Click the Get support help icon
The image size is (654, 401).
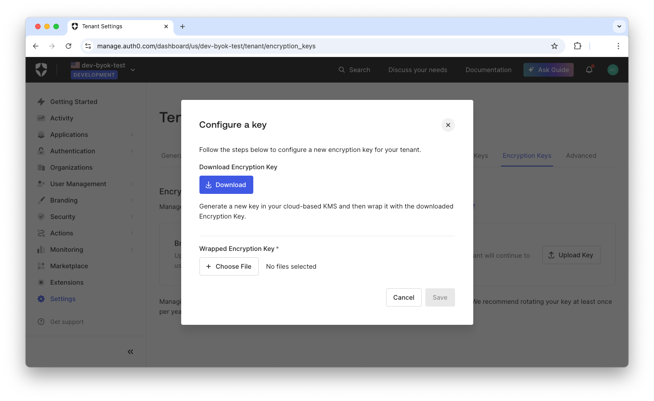pyautogui.click(x=41, y=322)
